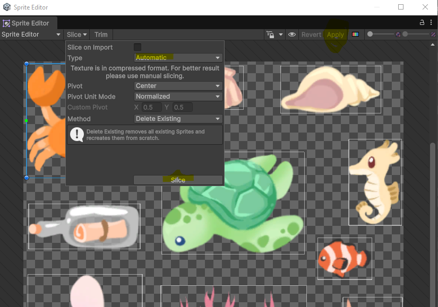Open the Type dropdown showing Automatic

point(178,58)
